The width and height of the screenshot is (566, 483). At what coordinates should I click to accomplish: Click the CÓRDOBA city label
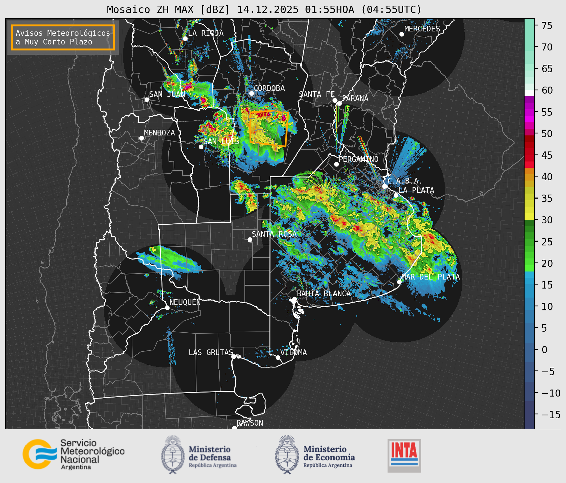(x=269, y=88)
